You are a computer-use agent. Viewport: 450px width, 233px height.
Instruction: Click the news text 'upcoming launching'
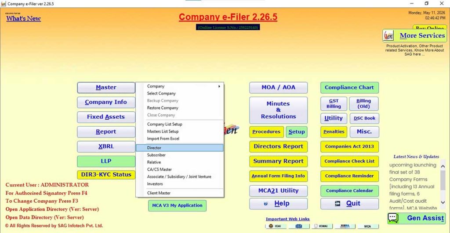click(x=413, y=165)
